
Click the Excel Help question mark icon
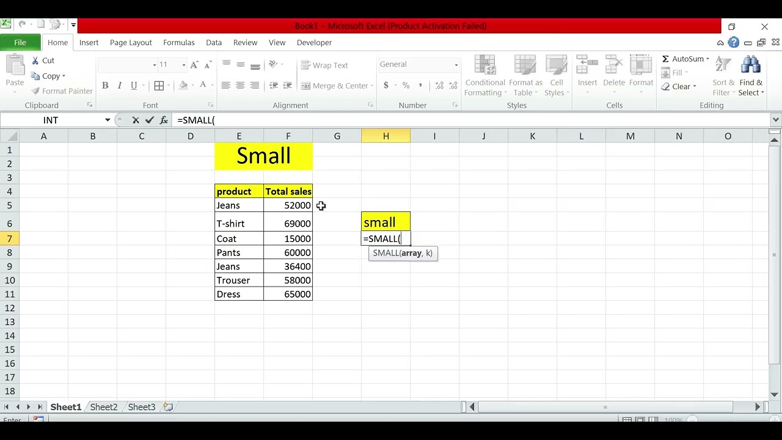734,43
